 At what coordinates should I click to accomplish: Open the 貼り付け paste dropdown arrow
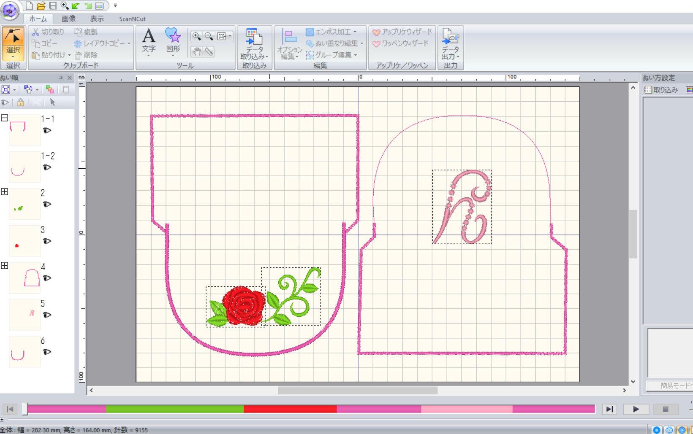[69, 55]
